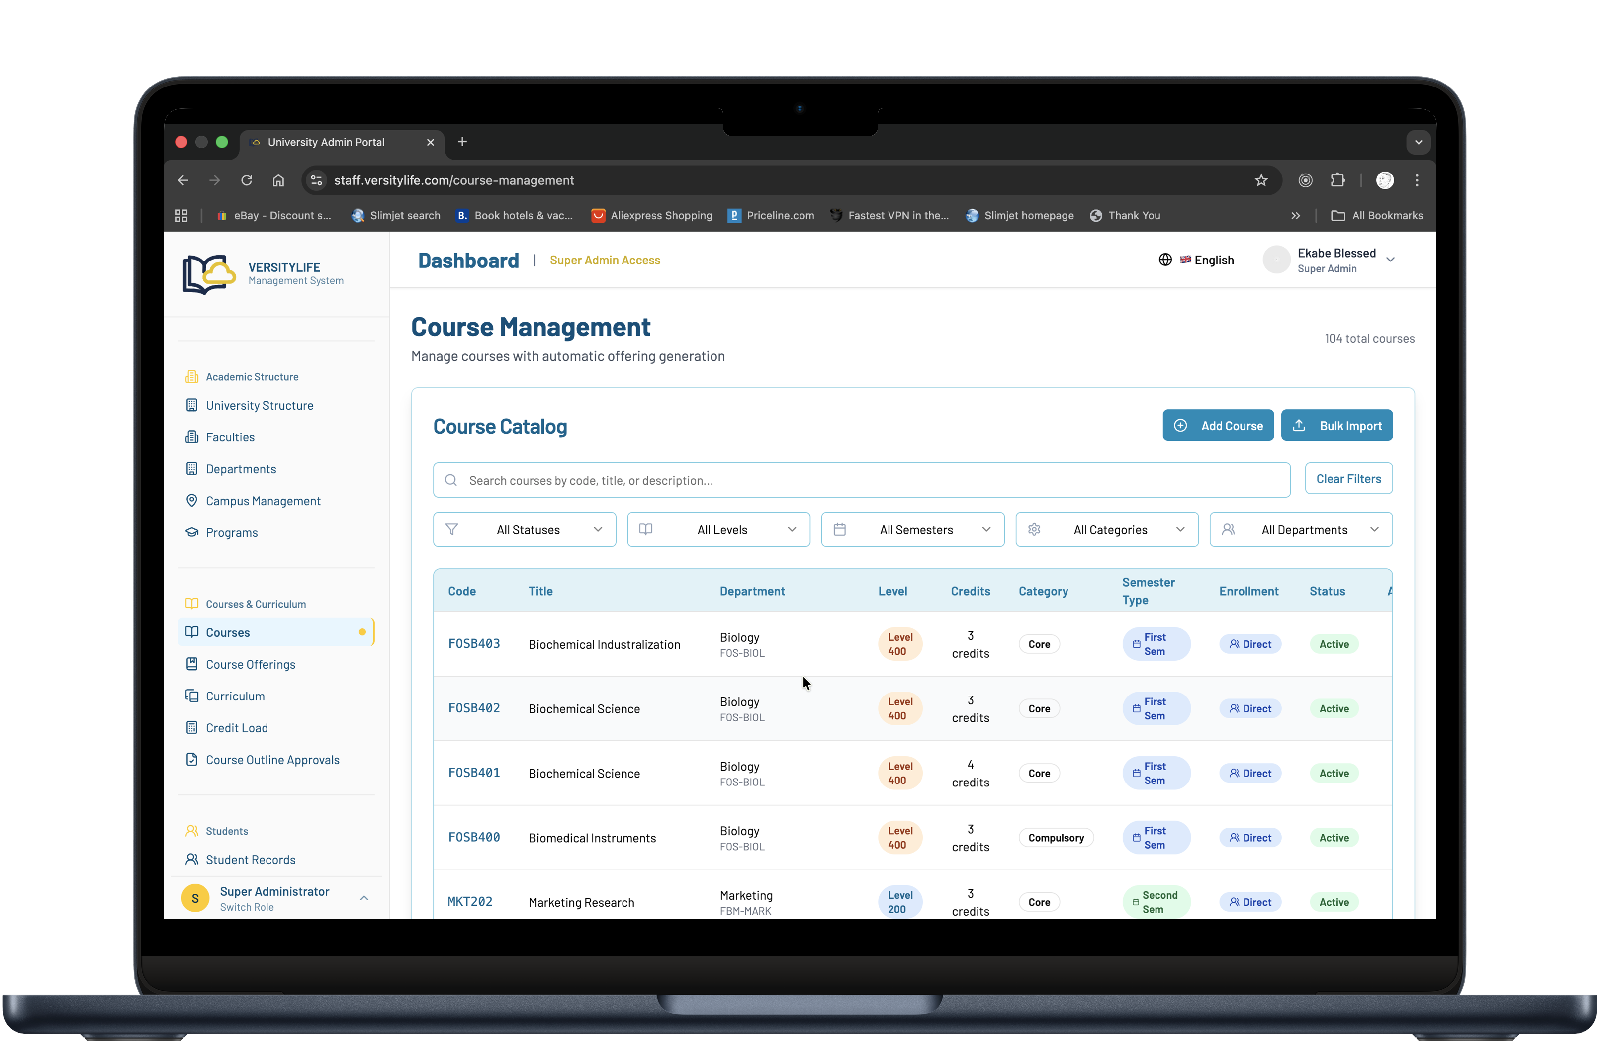Open the browser apps grid icon

pos(181,216)
